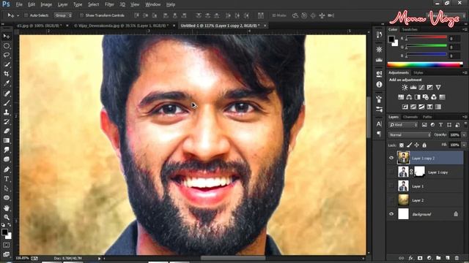Screen dimensions: 469x263
Task: Select the Clone Stamp tool
Action: (x=7, y=113)
